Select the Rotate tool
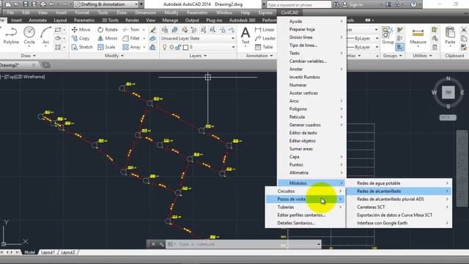The image size is (469, 264). 108,29
